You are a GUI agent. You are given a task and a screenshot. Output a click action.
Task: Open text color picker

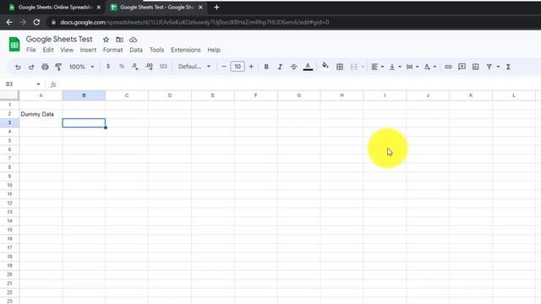[308, 67]
